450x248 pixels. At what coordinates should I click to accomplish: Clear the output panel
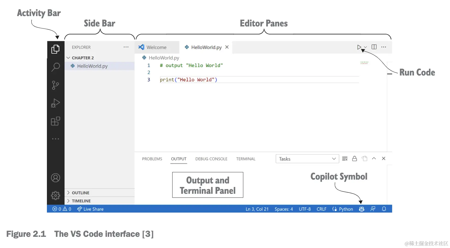(x=345, y=159)
